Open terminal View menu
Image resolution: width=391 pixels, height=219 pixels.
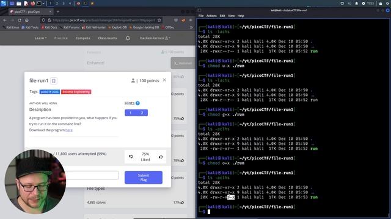(231, 16)
